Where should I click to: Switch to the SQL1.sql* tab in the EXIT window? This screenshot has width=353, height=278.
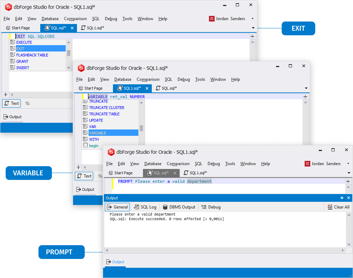pos(92,28)
